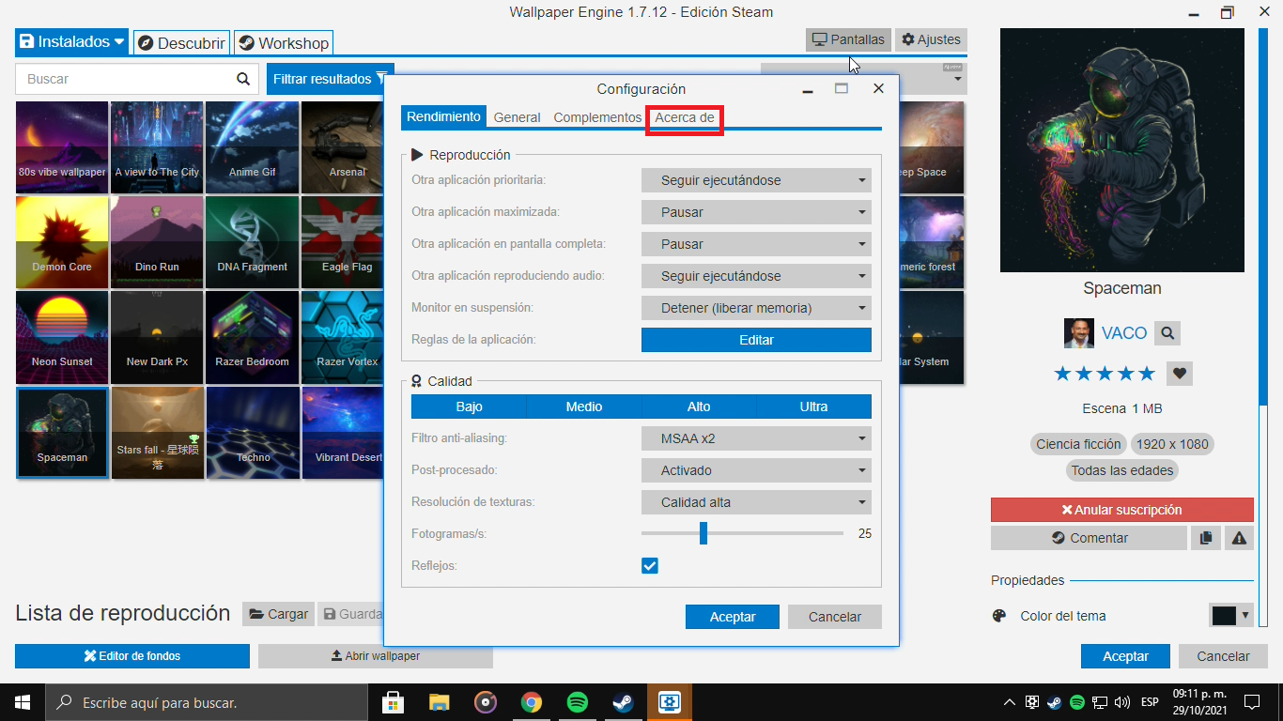Show hidden system tray icons
Image resolution: width=1283 pixels, height=721 pixels.
(1010, 702)
